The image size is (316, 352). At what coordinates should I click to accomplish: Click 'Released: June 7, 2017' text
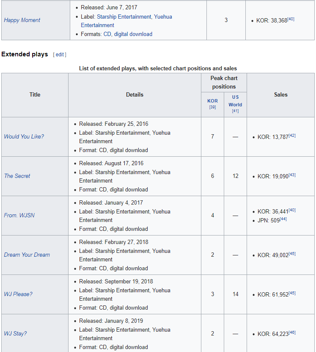point(109,7)
